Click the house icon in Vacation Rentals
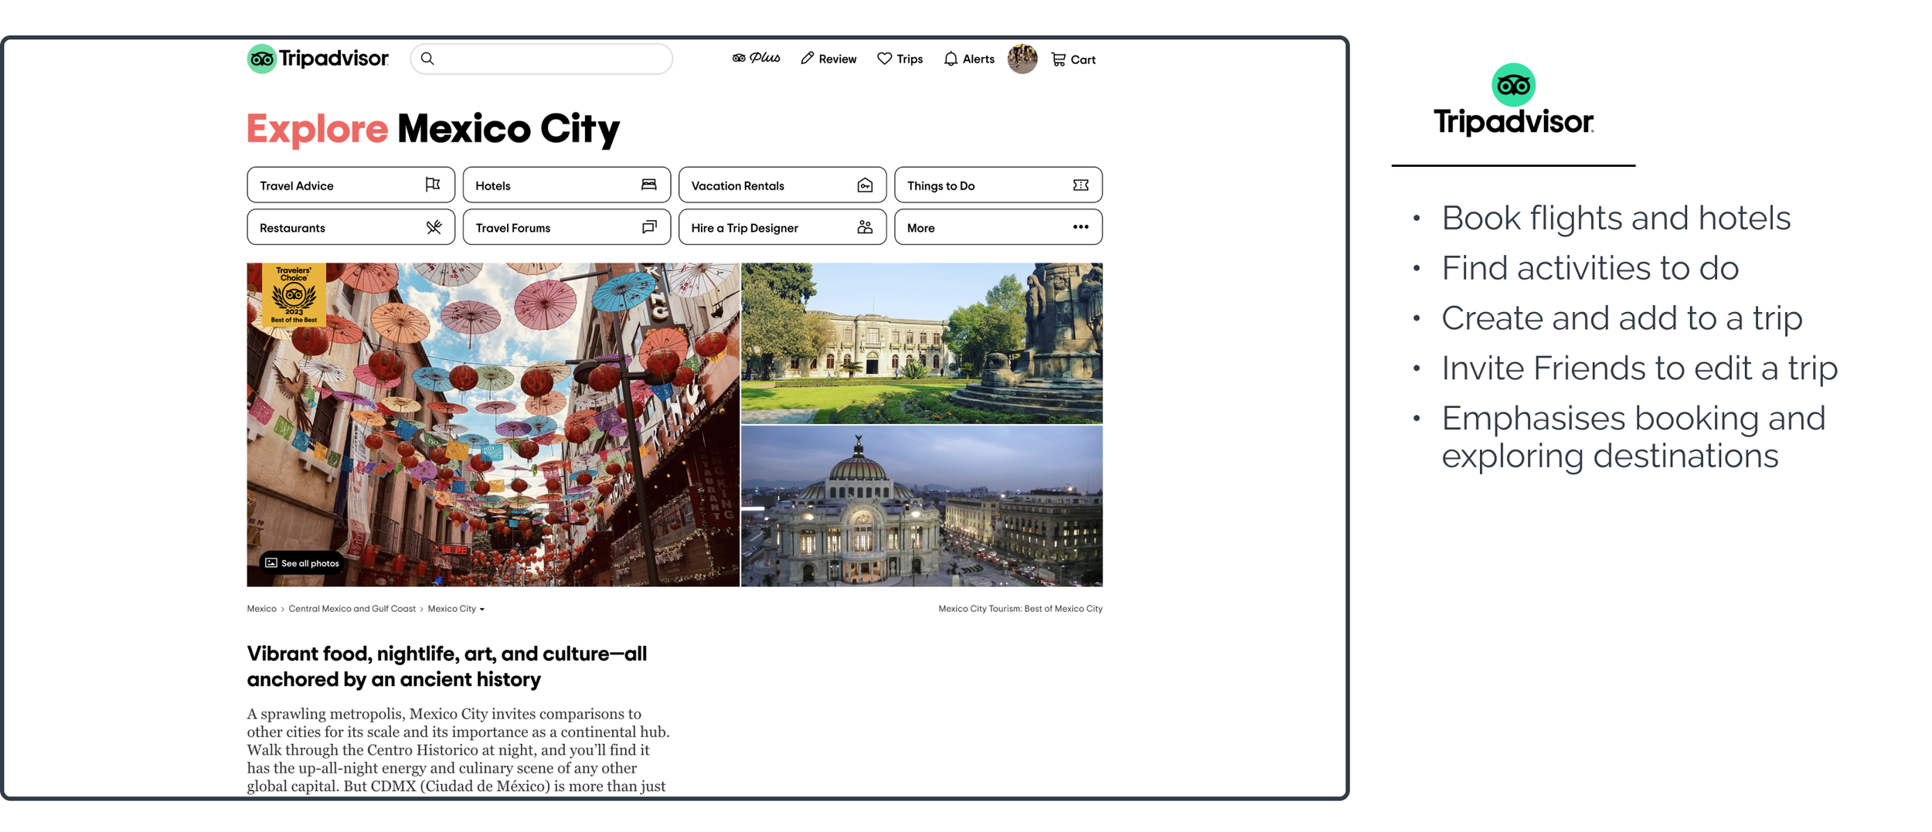 pyautogui.click(x=865, y=185)
